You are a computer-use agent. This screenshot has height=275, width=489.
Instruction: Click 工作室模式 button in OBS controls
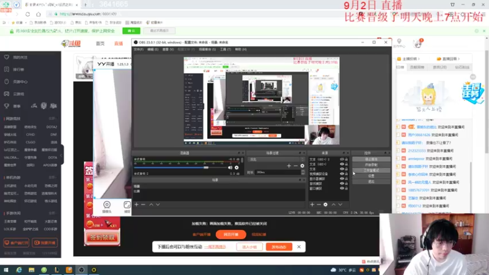tap(371, 170)
